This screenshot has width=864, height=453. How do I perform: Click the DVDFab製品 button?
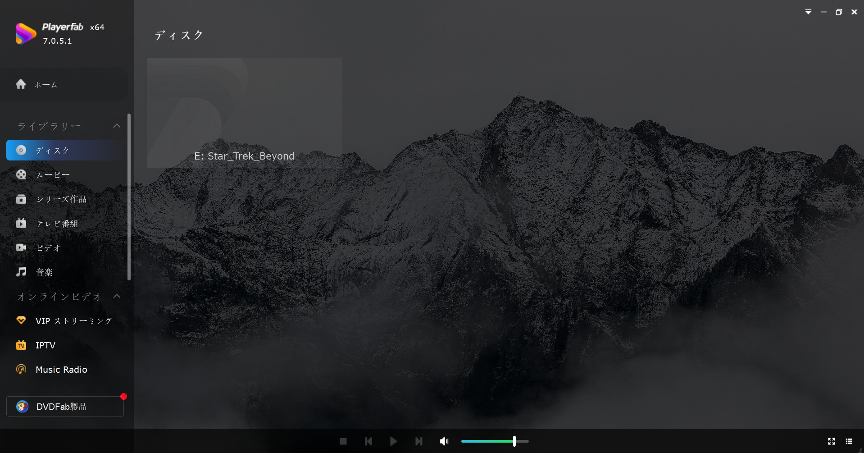[65, 406]
